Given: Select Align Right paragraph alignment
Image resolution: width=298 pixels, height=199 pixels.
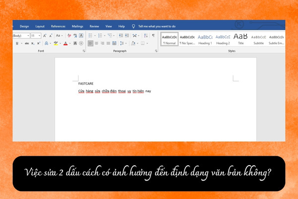Looking at the screenshot, I should [x=102, y=43].
